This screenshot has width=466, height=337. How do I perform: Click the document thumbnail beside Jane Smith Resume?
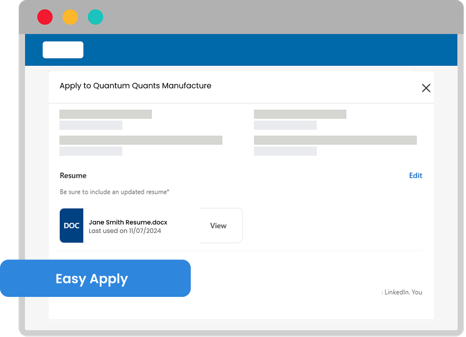click(x=71, y=225)
